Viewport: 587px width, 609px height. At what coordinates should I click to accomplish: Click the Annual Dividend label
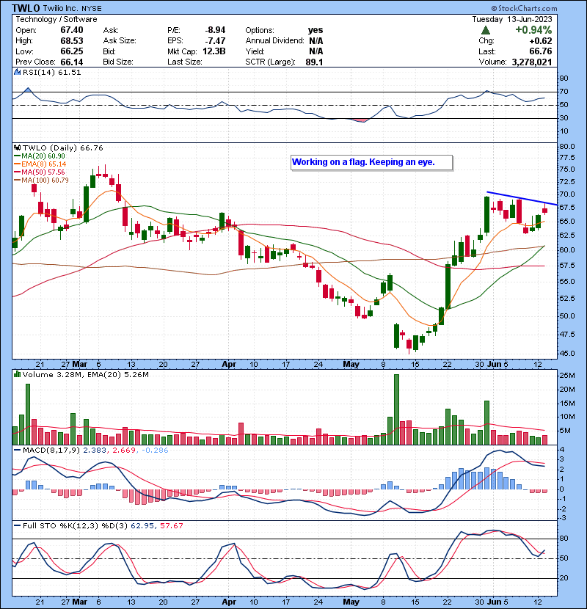[x=274, y=41]
